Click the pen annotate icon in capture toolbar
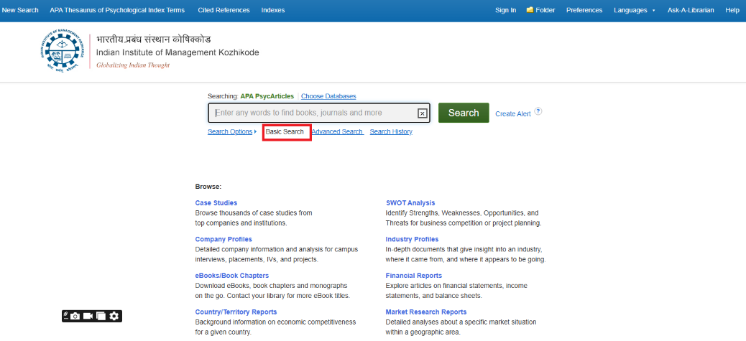The width and height of the screenshot is (746, 341). pyautogui.click(x=65, y=315)
